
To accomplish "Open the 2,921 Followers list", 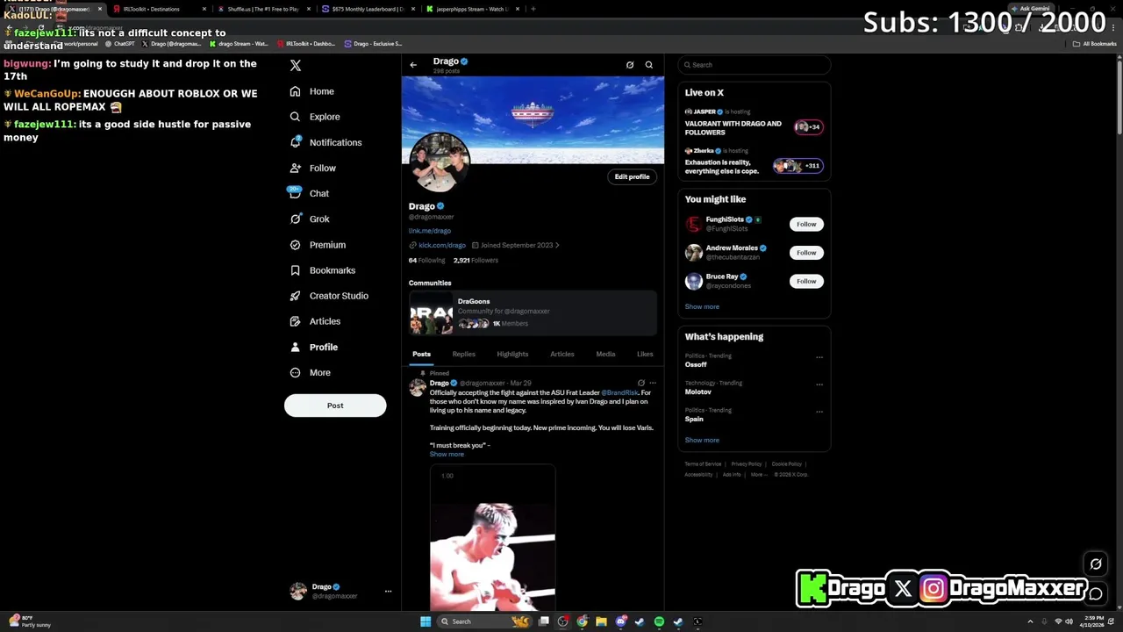I will 476,261.
